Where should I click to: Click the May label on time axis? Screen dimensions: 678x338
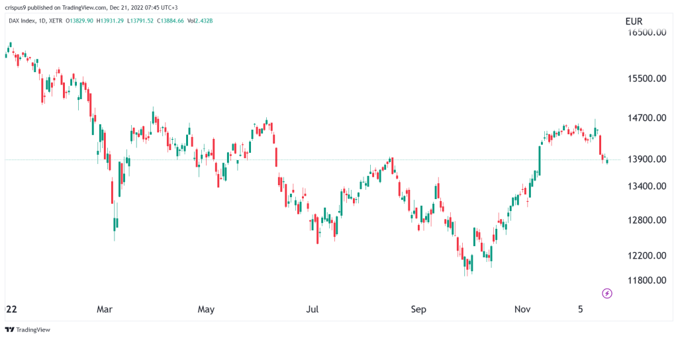[207, 309]
